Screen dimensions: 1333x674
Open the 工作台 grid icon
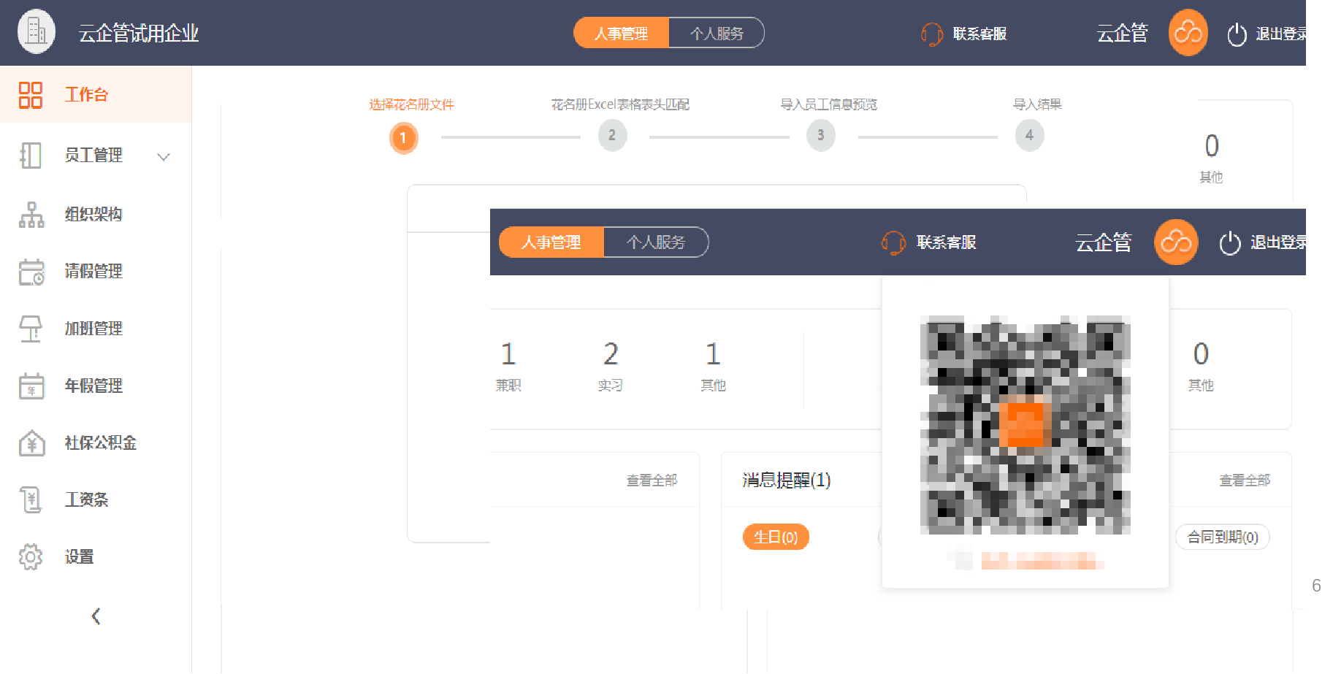31,95
